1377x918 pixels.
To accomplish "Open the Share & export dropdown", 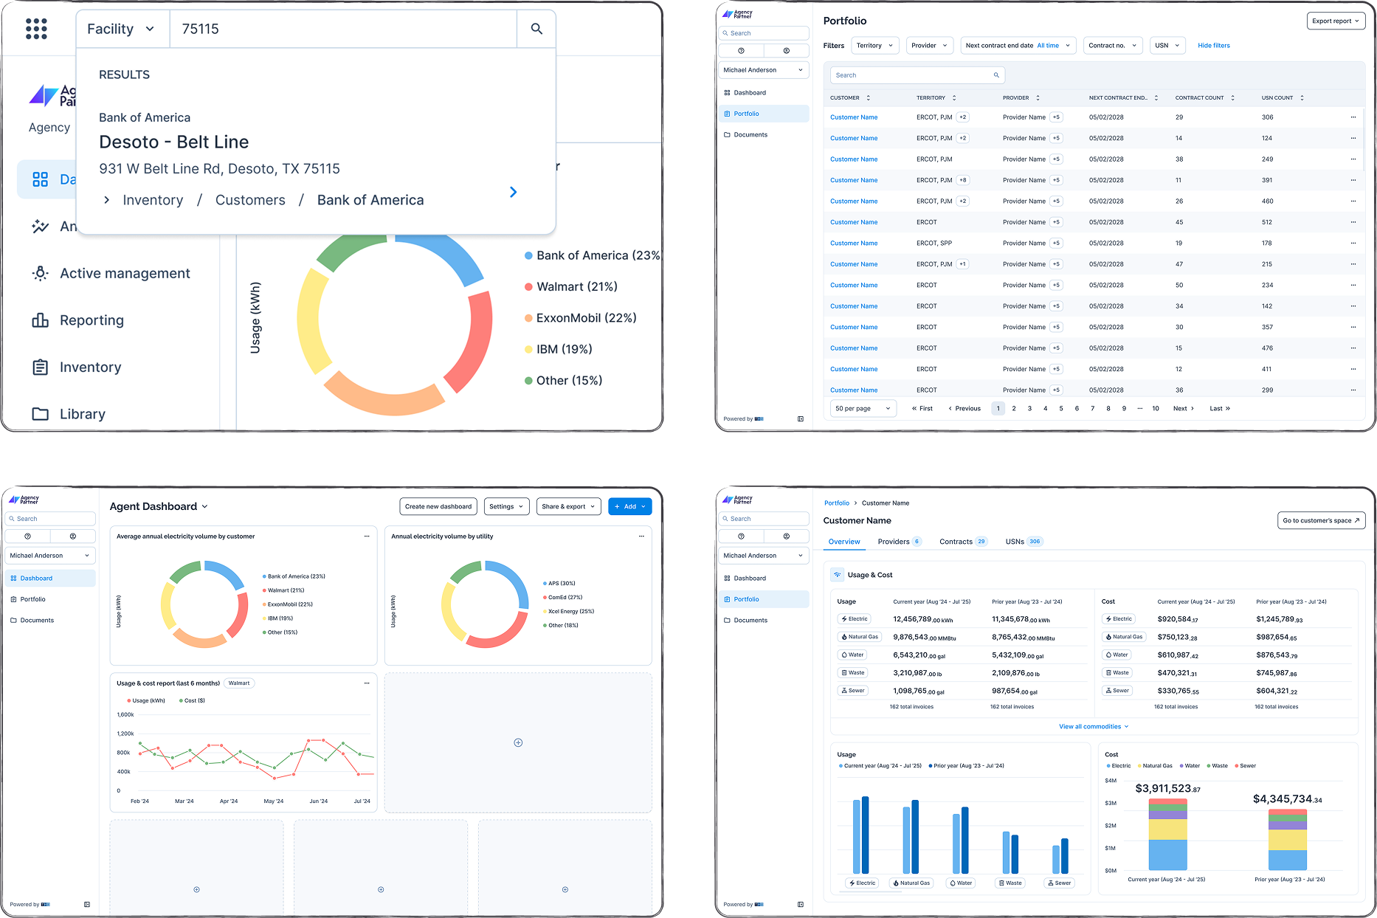I will [568, 506].
